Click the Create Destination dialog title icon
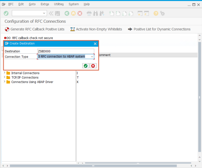 (x=7, y=43)
